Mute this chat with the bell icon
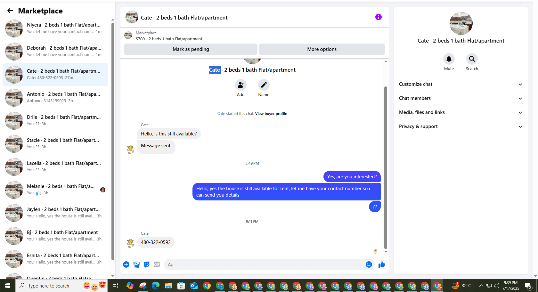This screenshot has width=538, height=292. coord(449,59)
